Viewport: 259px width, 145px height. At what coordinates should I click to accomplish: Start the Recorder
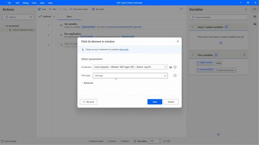pyautogui.click(x=98, y=9)
